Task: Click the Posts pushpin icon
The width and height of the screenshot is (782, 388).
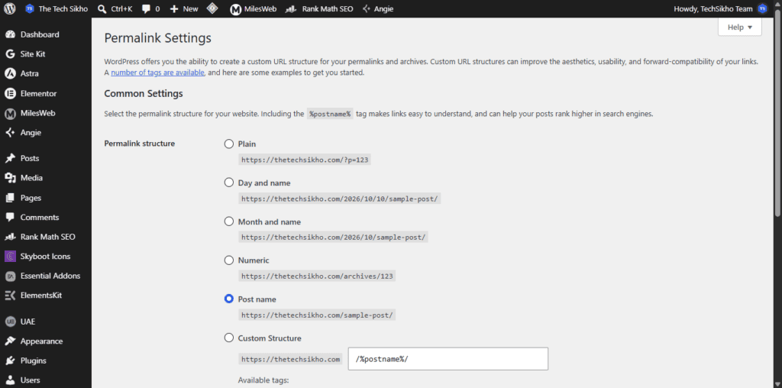Action: 10,158
